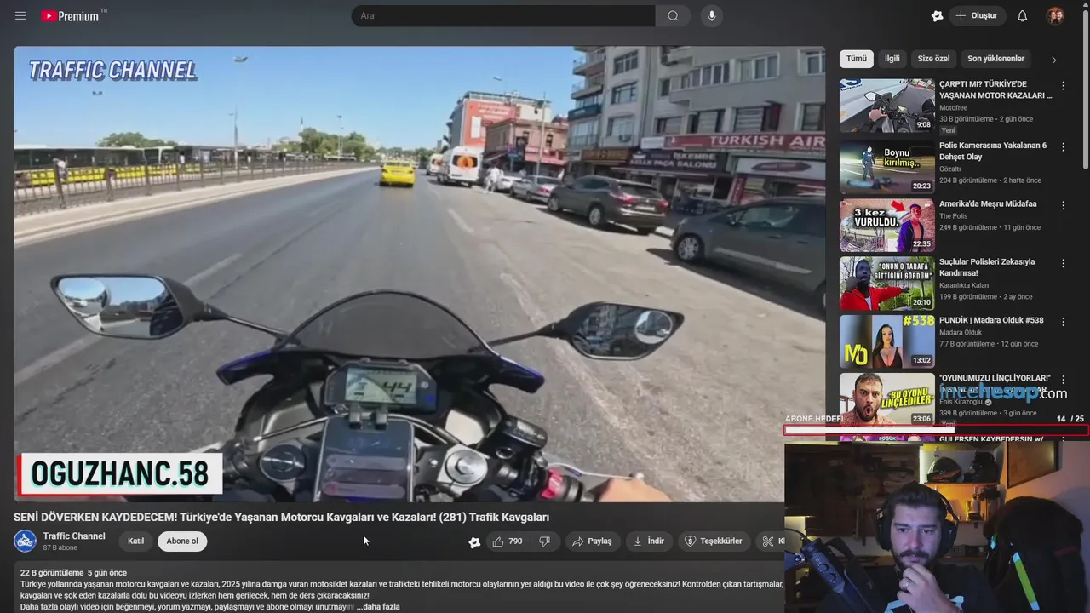Click Gözaltı channel name text
1090x613 pixels.
click(x=950, y=169)
